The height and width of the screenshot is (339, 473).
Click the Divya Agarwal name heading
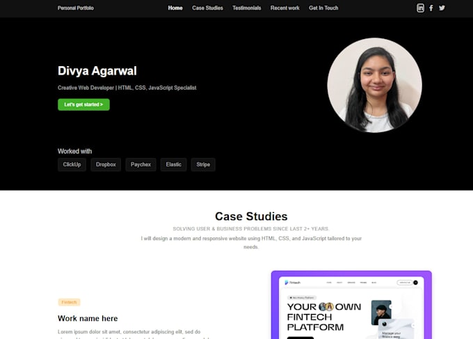[97, 71]
